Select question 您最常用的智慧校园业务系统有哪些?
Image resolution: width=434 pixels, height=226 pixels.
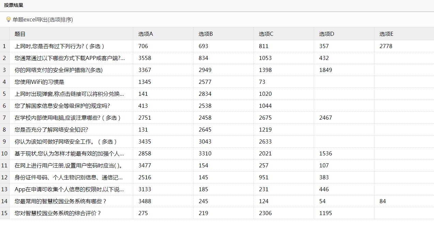pos(61,201)
